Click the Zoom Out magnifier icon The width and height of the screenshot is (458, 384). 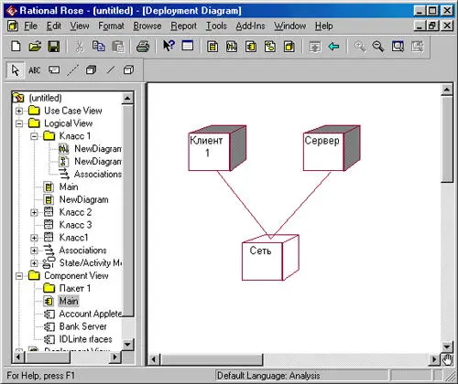click(378, 47)
